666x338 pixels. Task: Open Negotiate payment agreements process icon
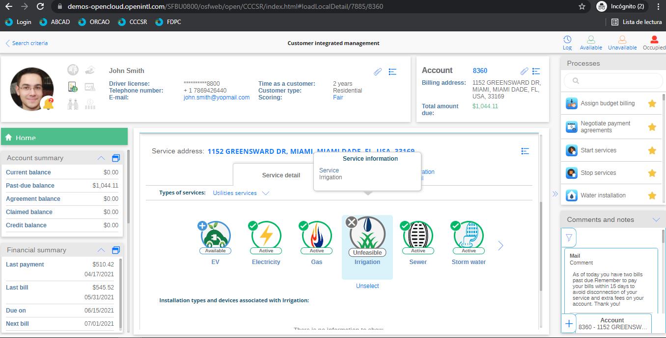[x=572, y=127]
